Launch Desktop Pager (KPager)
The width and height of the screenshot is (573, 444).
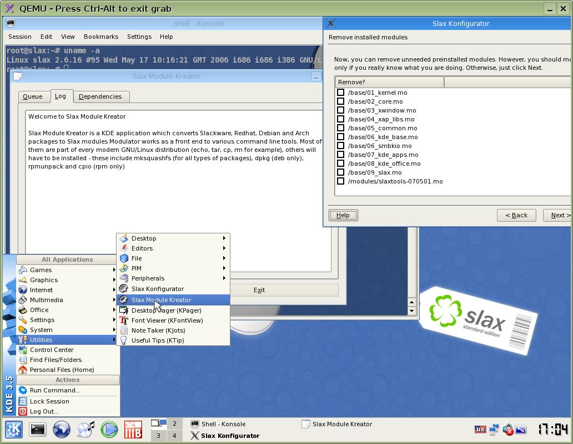(x=173, y=310)
